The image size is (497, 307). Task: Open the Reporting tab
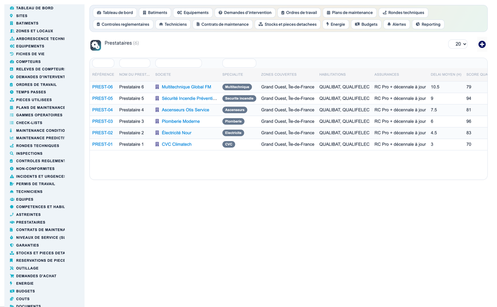point(428,24)
